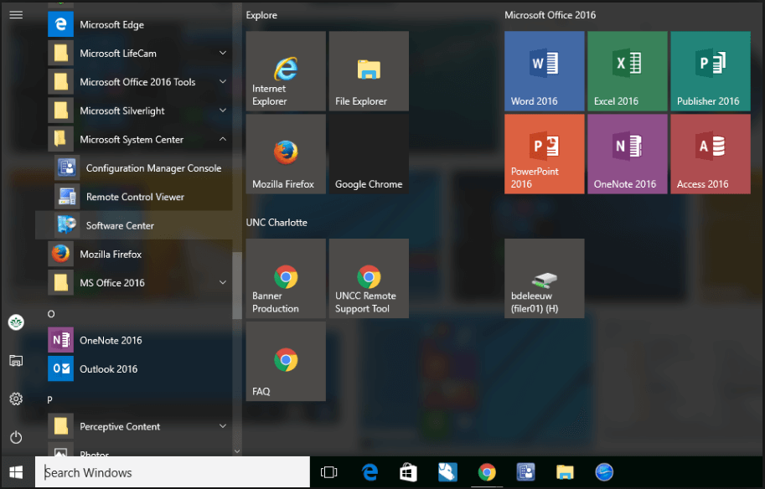The width and height of the screenshot is (765, 489).
Task: Click the UNC Charlotte group heading
Action: click(277, 223)
